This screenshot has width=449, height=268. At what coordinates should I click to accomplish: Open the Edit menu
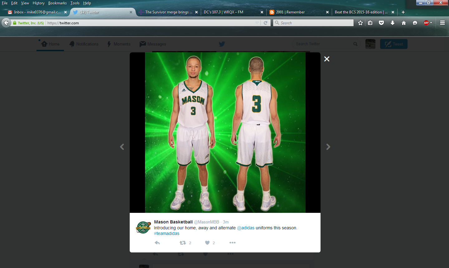point(14,3)
